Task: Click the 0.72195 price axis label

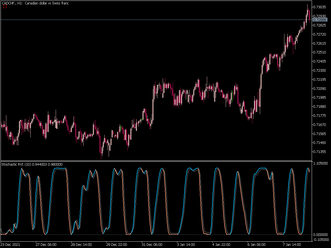Action: point(320,80)
